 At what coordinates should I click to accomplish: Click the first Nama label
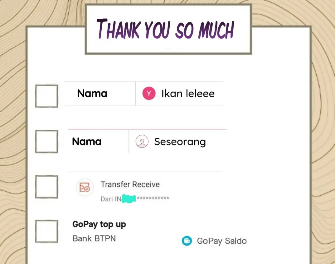(92, 94)
